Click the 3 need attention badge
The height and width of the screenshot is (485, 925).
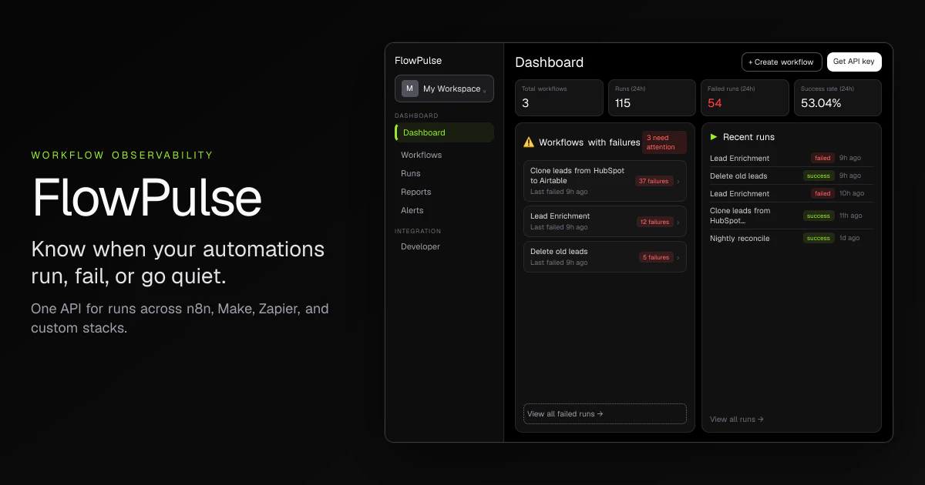coord(664,142)
